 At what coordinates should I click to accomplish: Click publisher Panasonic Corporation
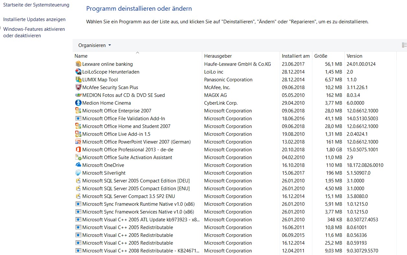click(x=228, y=80)
